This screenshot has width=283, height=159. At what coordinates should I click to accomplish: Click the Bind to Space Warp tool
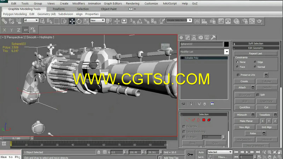[18, 21]
